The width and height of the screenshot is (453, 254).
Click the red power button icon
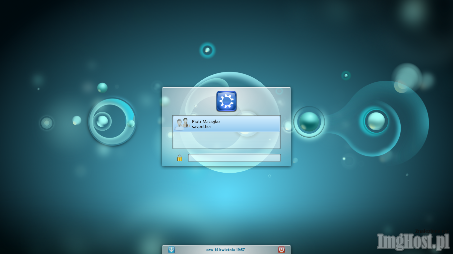[x=282, y=250]
